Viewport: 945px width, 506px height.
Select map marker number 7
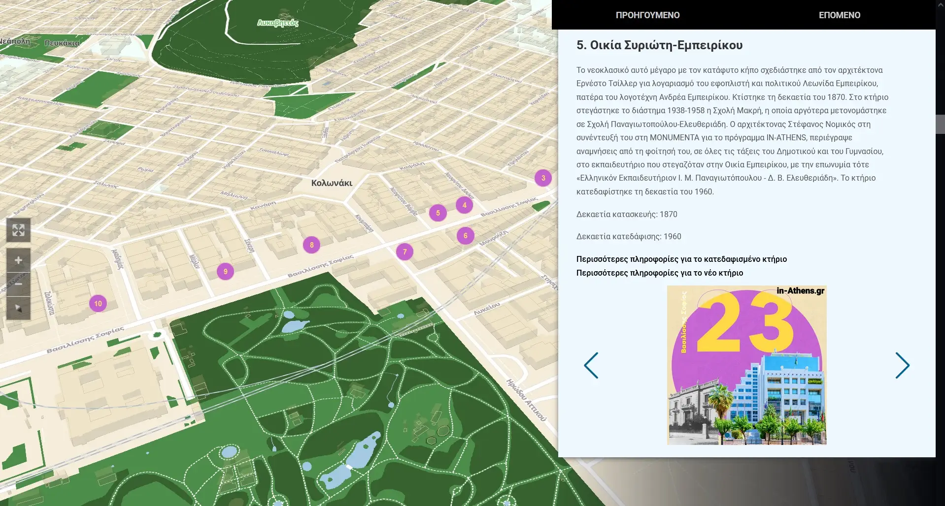pos(405,252)
